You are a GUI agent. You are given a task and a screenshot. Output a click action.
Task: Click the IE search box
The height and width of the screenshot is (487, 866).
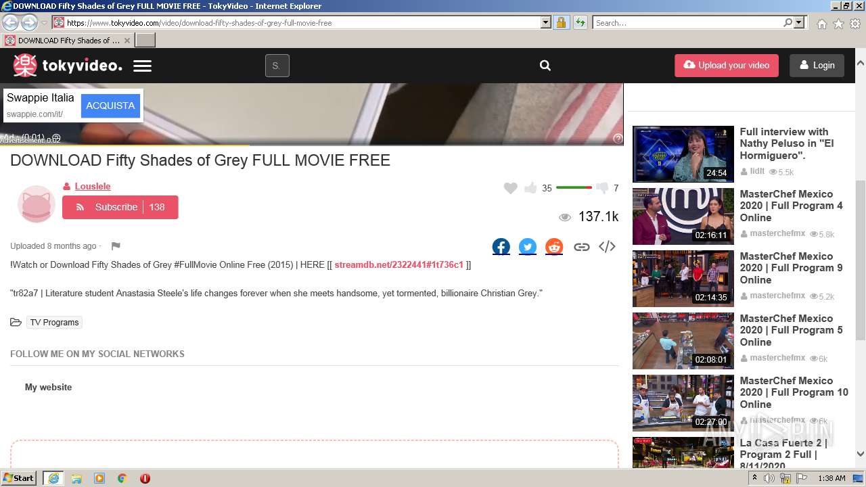pyautogui.click(x=688, y=22)
